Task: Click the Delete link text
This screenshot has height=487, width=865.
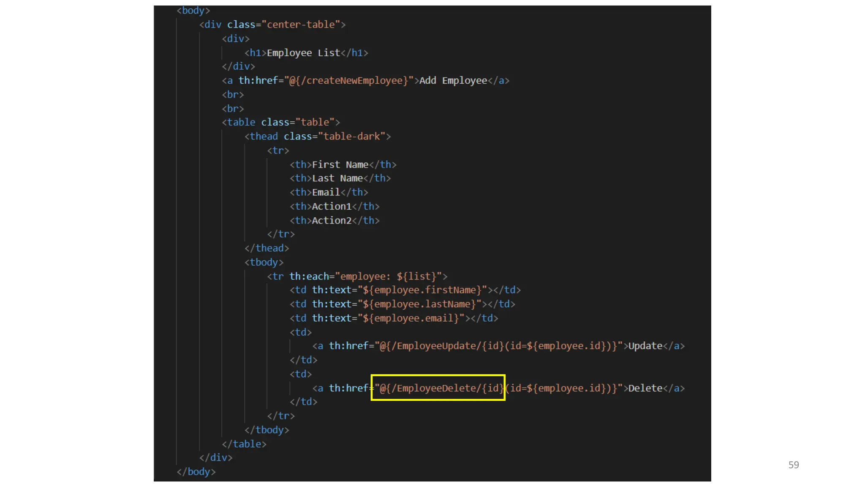Action: (x=645, y=388)
